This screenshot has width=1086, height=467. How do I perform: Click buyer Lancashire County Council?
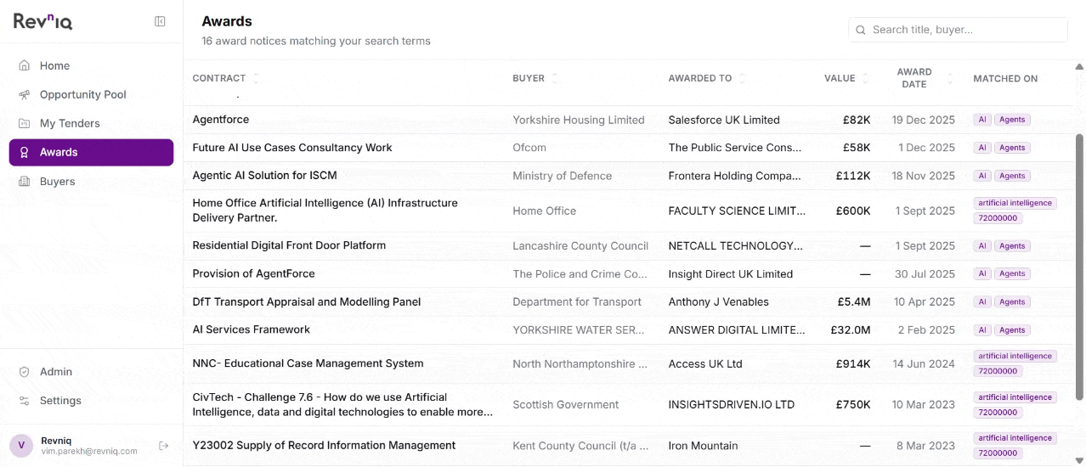point(580,245)
